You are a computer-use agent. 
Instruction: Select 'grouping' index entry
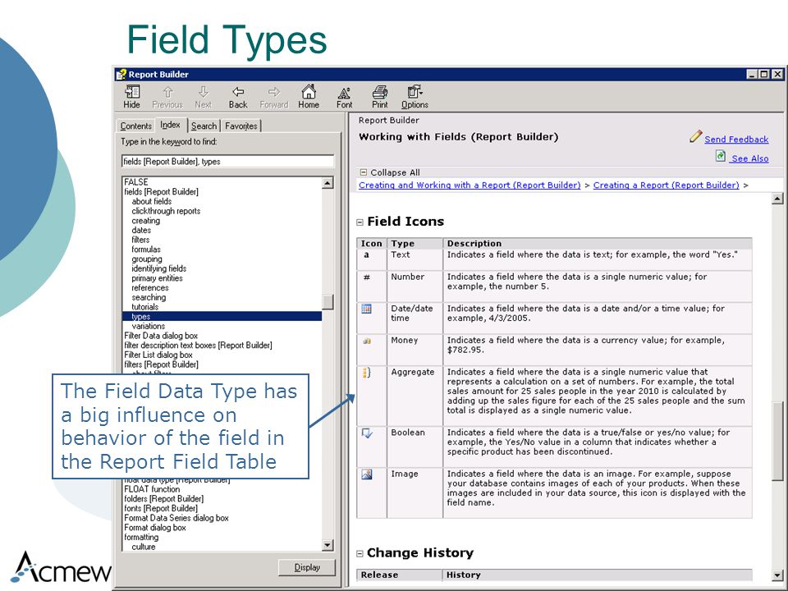tap(147, 259)
